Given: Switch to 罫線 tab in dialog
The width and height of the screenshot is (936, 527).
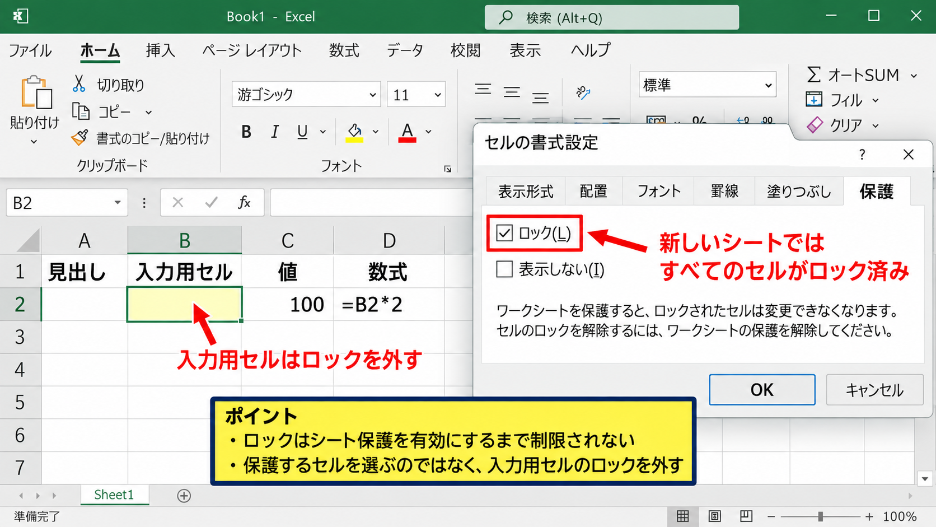Looking at the screenshot, I should point(724,192).
